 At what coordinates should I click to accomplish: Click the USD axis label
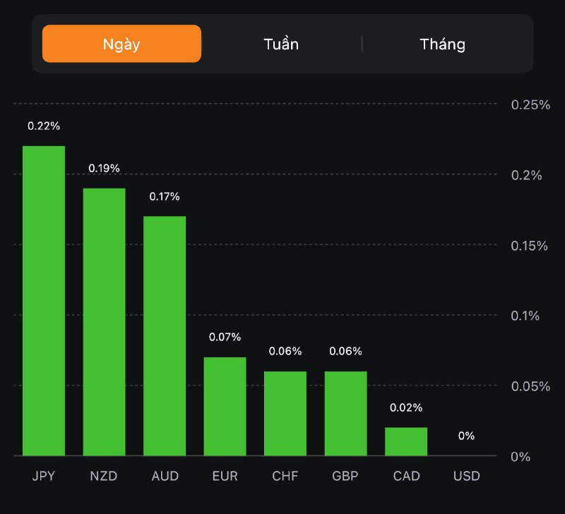click(x=466, y=476)
